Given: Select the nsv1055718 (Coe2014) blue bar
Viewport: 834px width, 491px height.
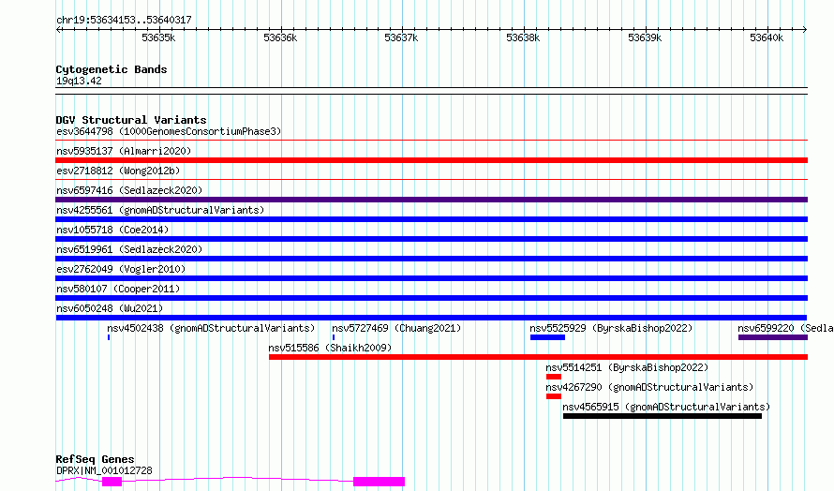Looking at the screenshot, I should coord(431,239).
